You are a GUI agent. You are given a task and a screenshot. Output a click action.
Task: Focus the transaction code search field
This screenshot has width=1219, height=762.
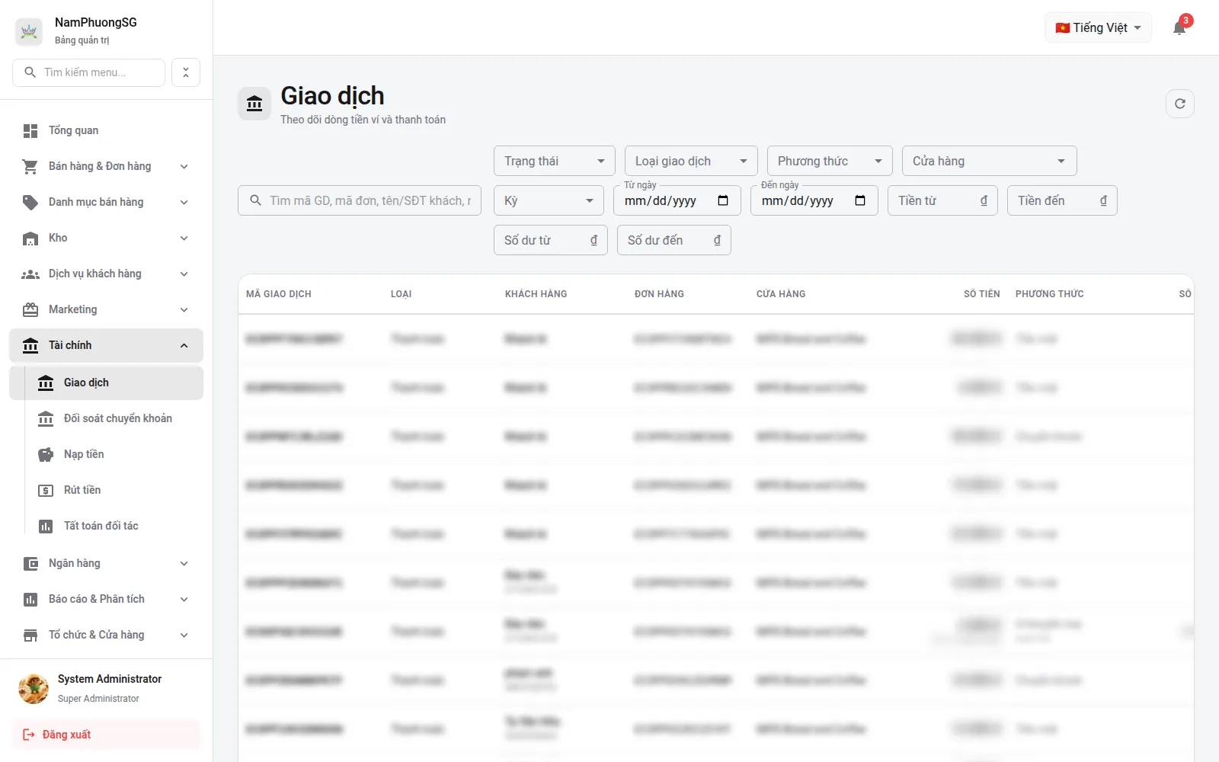pyautogui.click(x=360, y=200)
